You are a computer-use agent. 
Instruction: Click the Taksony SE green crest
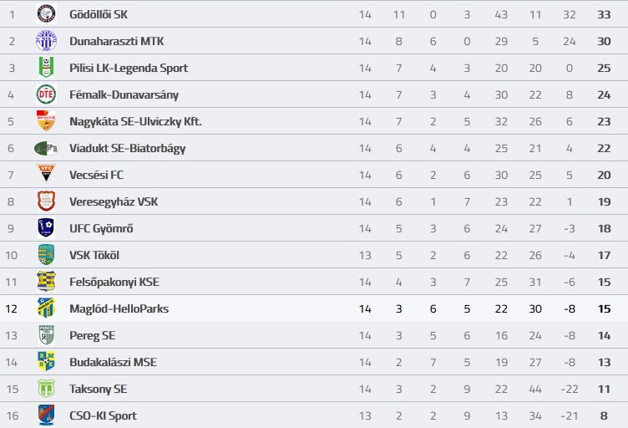[46, 389]
